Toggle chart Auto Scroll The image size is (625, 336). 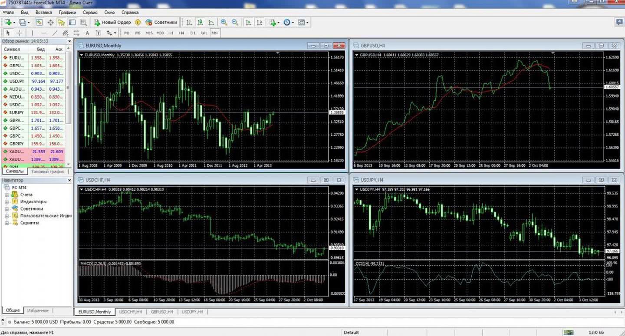point(248,23)
